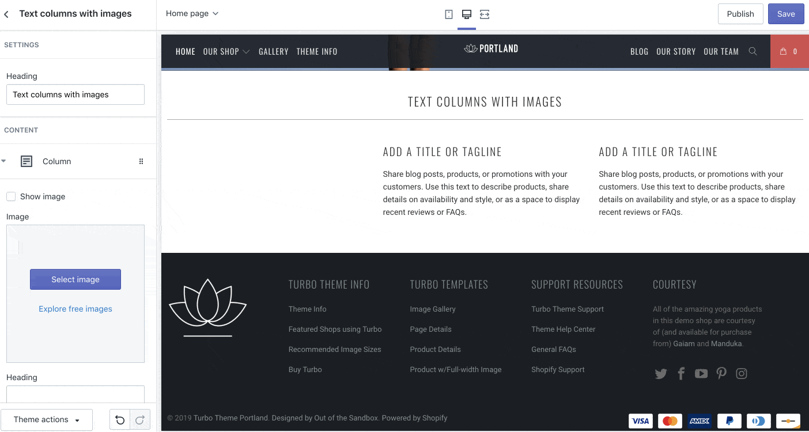Visit the Twitter icon in footer
809x432 pixels.
click(x=661, y=374)
